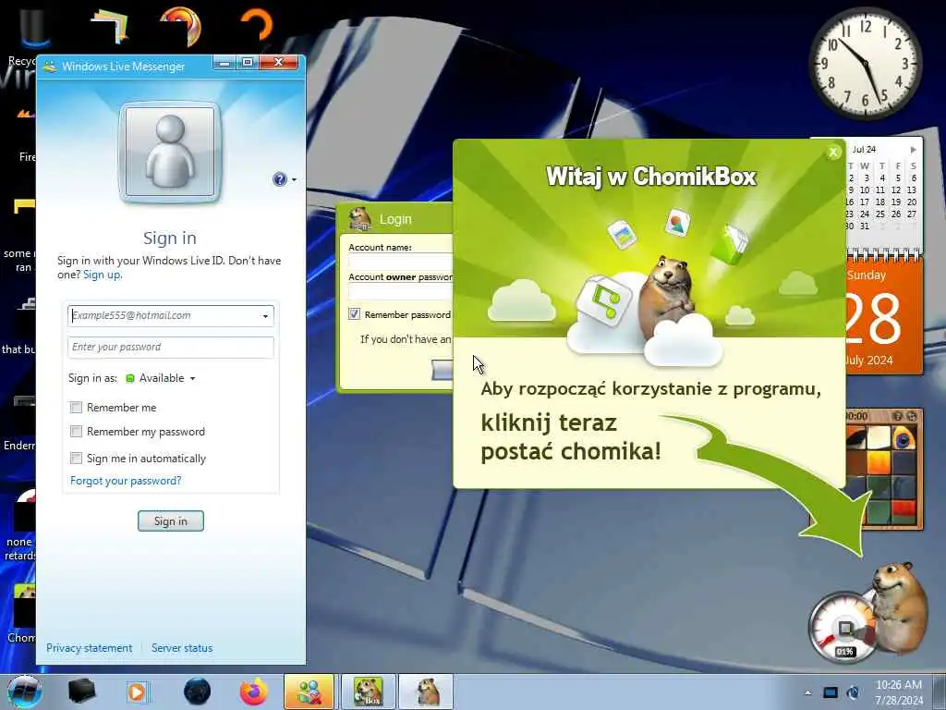Open the help icon dropdown arrow
Viewport: 946px width, 710px height.
coord(294,180)
